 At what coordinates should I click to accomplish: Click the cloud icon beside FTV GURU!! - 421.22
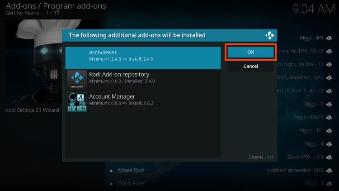coord(329,91)
